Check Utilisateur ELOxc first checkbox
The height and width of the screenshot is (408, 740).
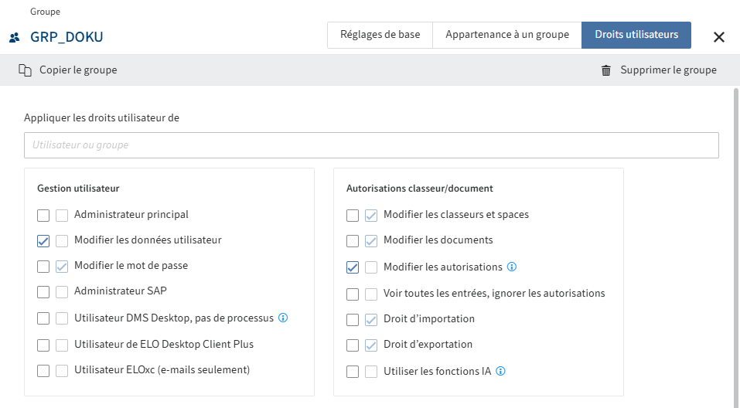43,371
